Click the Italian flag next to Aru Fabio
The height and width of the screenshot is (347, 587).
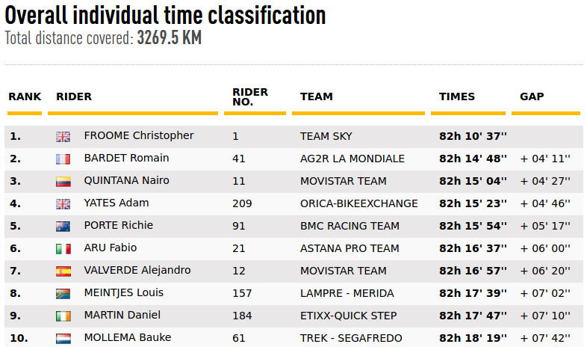(x=63, y=249)
